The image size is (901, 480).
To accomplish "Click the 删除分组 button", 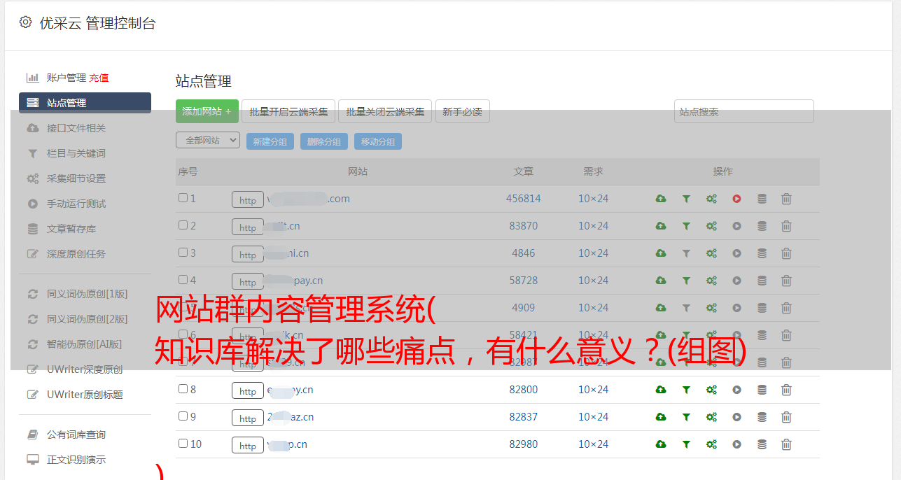I will click(x=324, y=141).
